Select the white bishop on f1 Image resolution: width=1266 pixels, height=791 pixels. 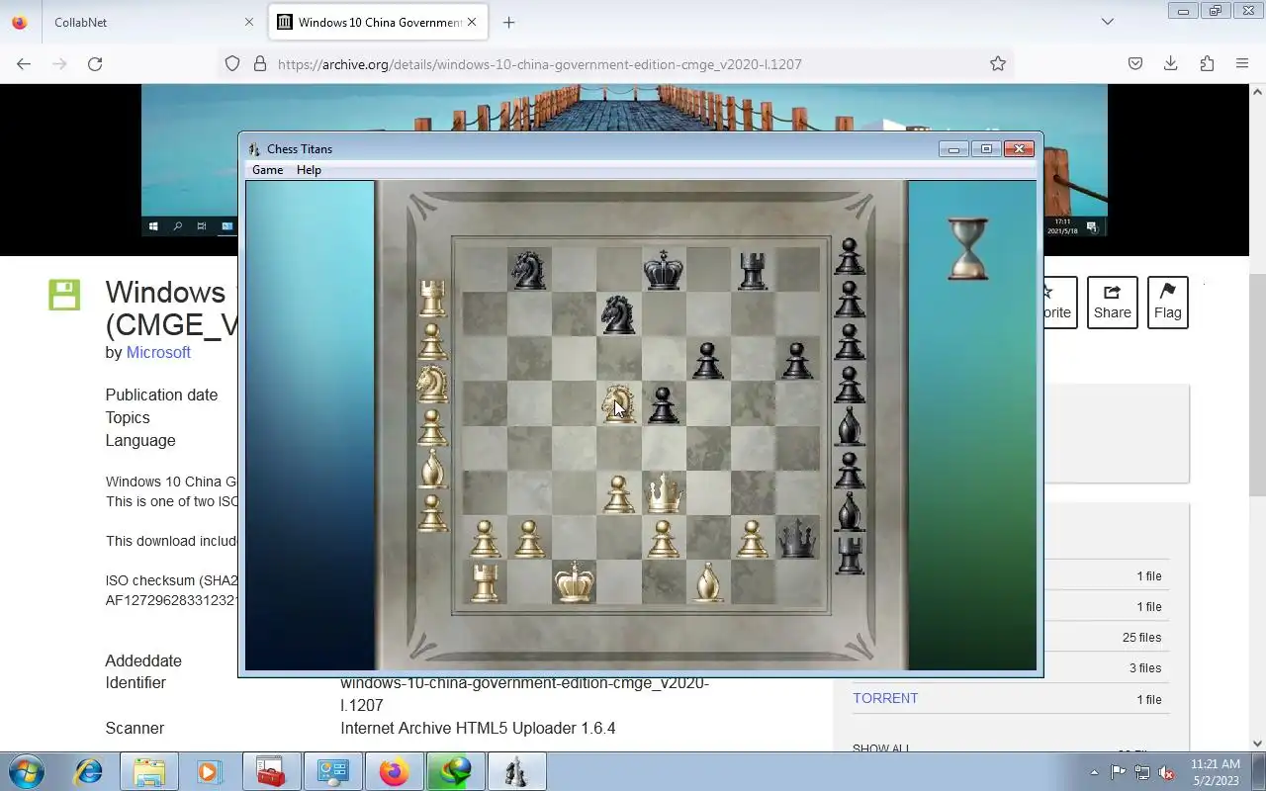tap(707, 582)
